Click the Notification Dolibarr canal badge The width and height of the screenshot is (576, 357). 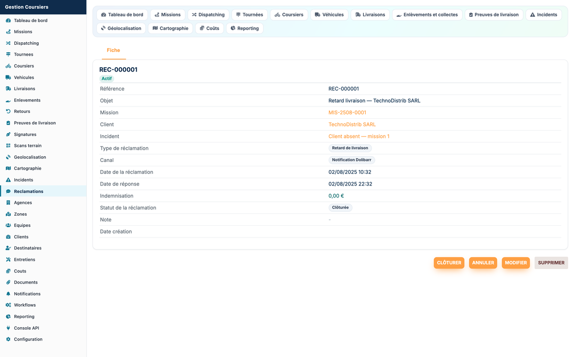click(x=352, y=160)
